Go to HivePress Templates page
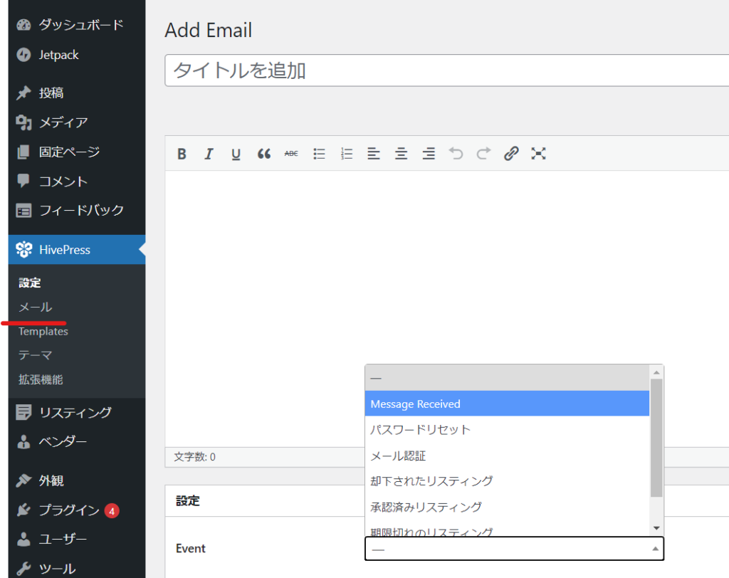 [43, 331]
